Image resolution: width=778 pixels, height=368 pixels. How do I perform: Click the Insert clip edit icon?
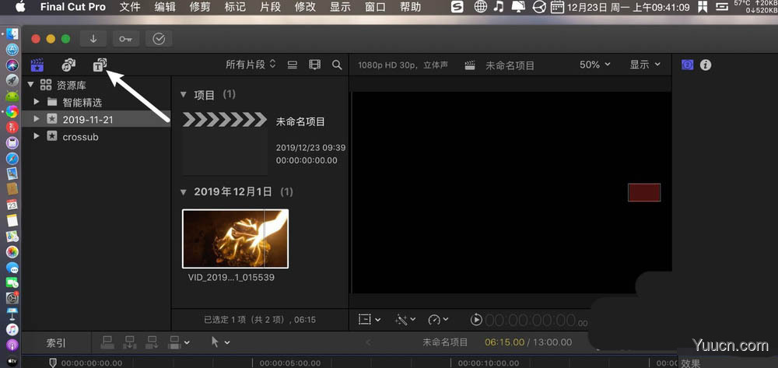[x=130, y=342]
